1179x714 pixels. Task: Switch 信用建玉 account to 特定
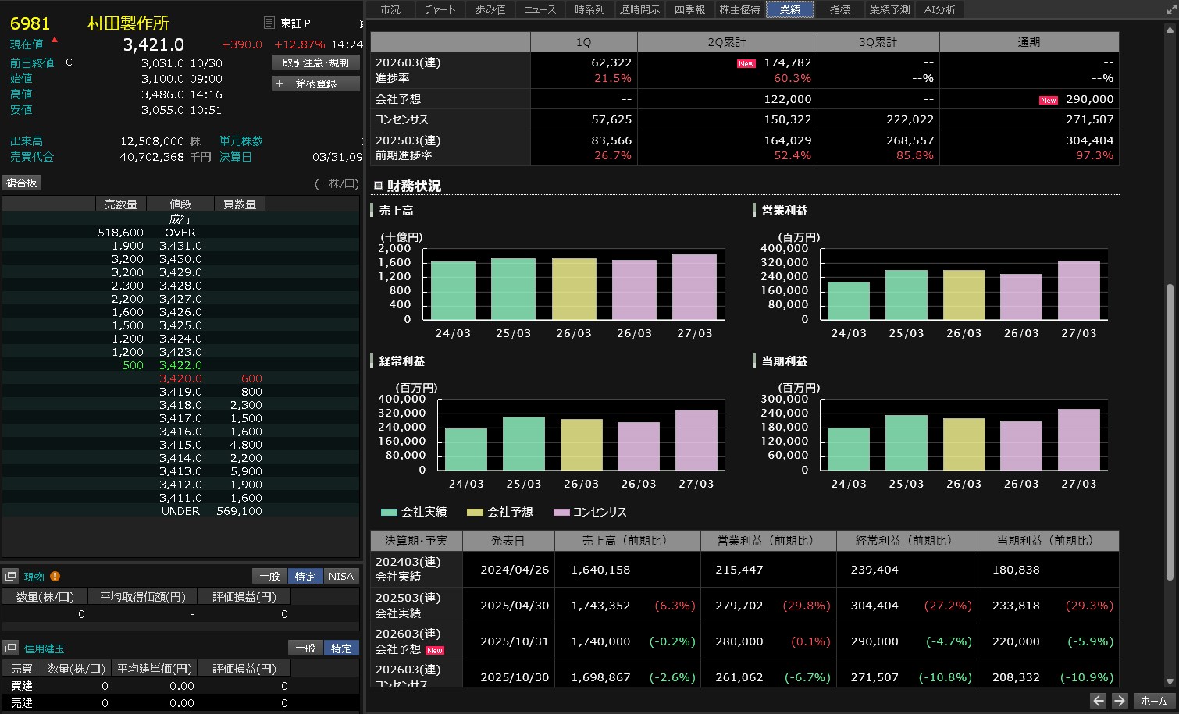pyautogui.click(x=340, y=648)
